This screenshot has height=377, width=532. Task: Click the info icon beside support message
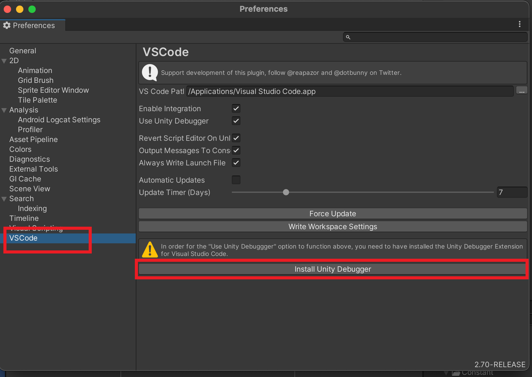point(150,73)
